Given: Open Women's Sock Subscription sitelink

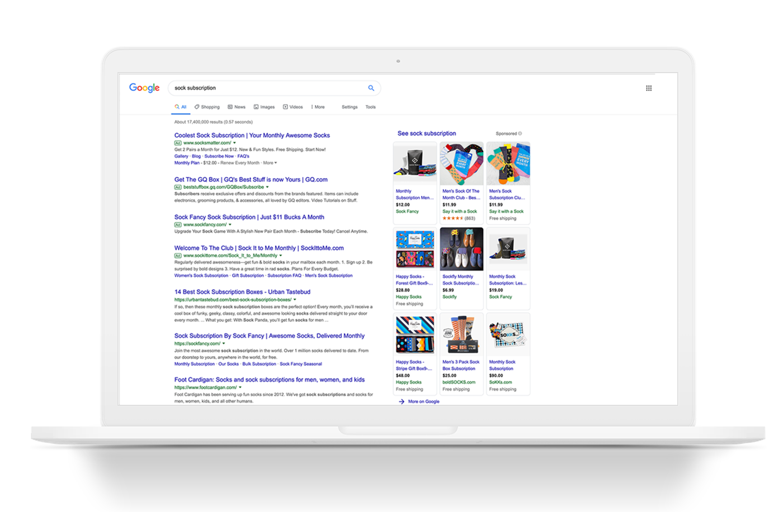Looking at the screenshot, I should (201, 275).
